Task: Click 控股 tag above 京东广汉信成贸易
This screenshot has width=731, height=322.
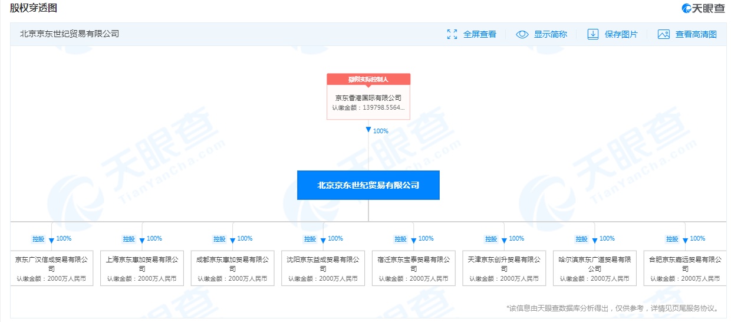Action: (38, 239)
